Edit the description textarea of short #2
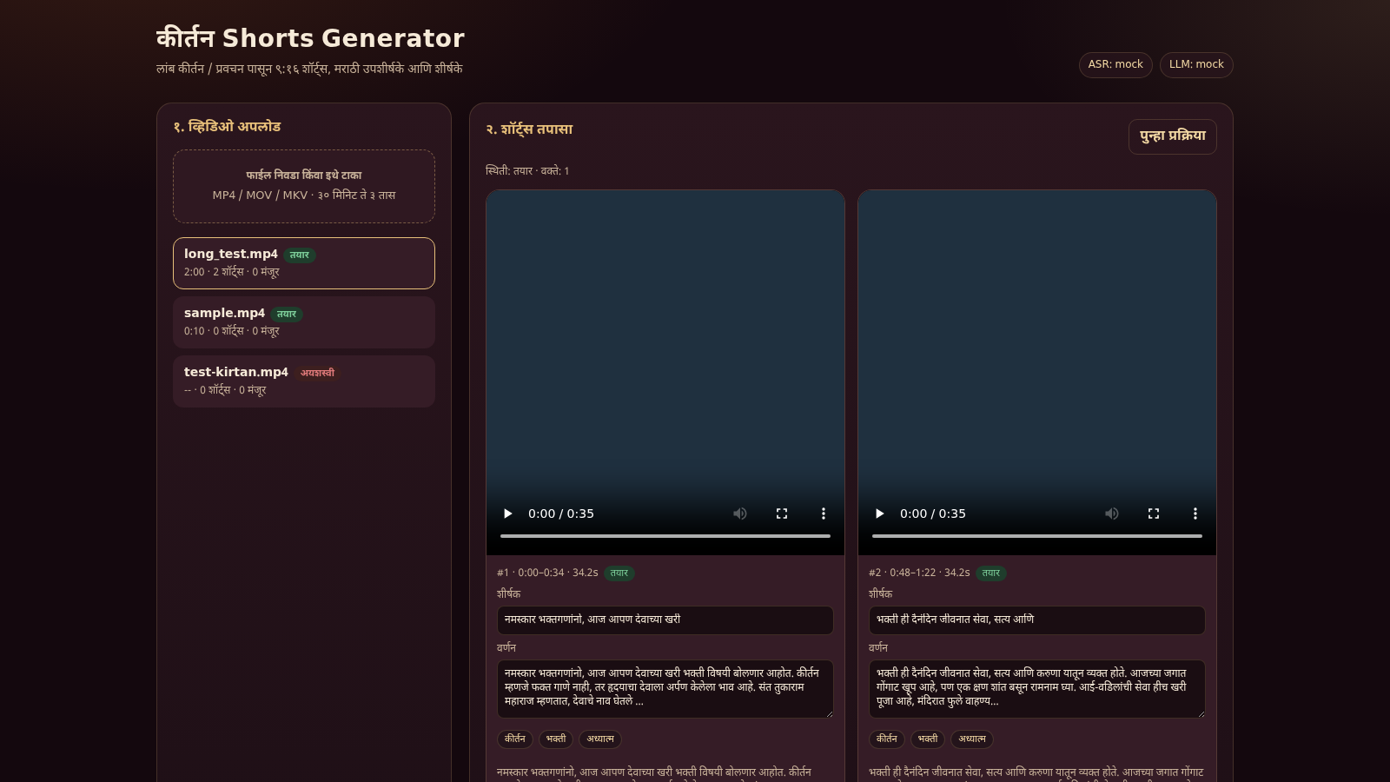This screenshot has height=782, width=1390. [x=1037, y=689]
